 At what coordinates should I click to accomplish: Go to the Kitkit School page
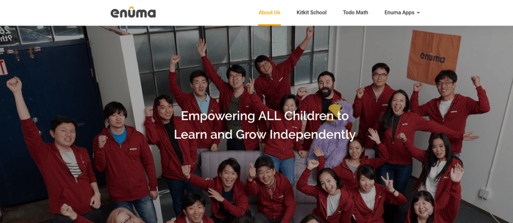click(x=311, y=13)
